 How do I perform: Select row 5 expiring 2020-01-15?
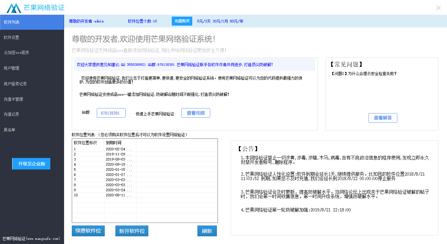tap(145, 169)
